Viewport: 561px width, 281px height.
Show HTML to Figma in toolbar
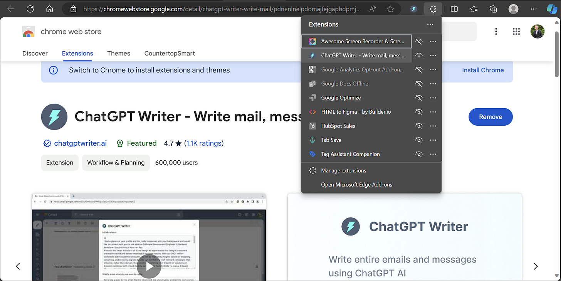[x=419, y=112]
